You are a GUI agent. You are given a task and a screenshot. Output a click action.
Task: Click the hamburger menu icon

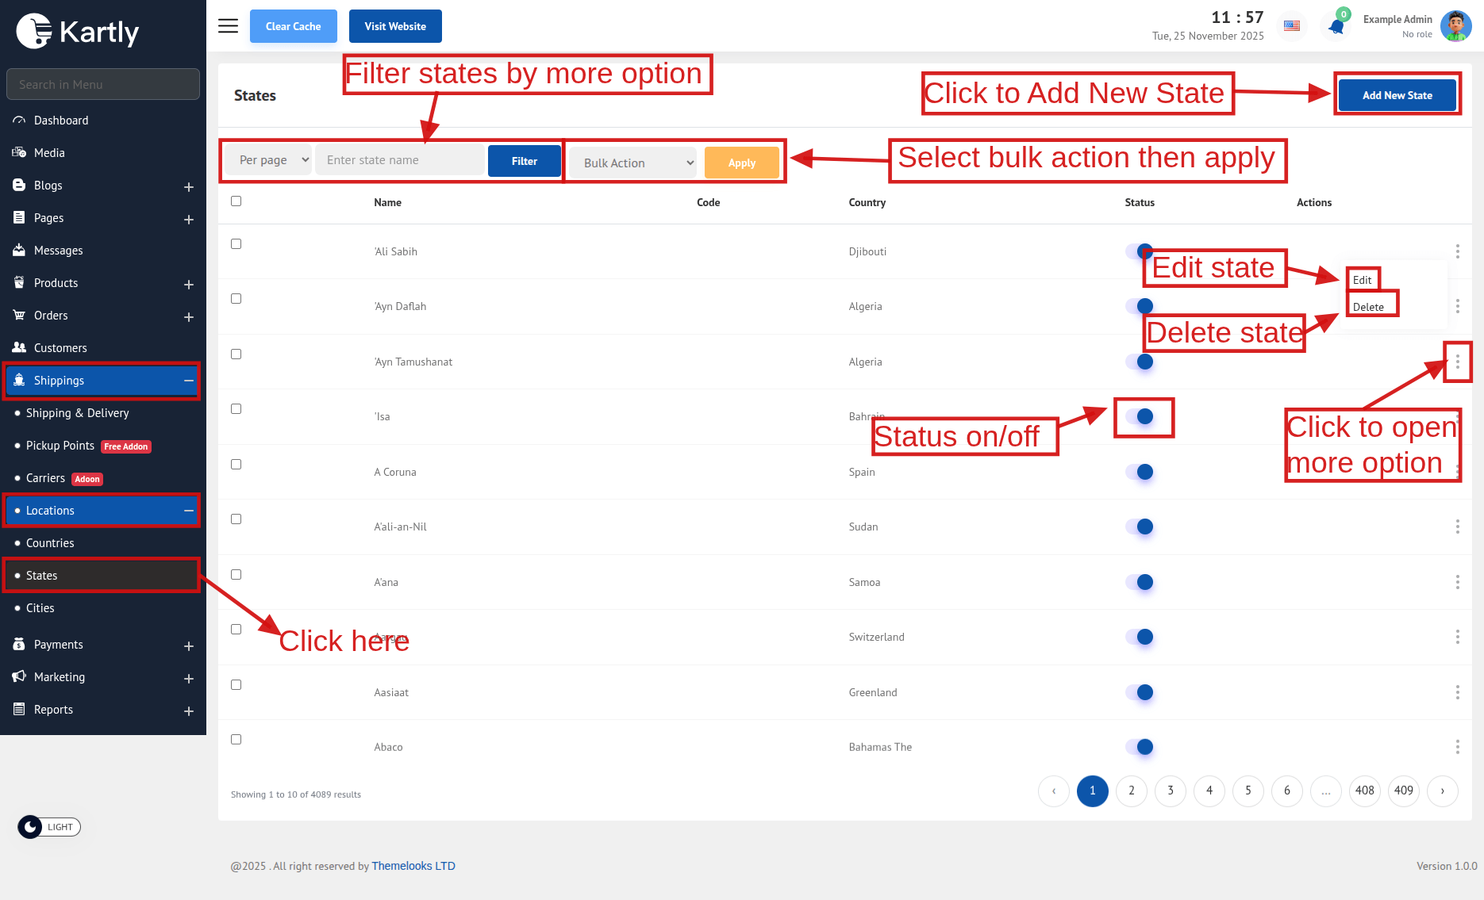pos(228,26)
